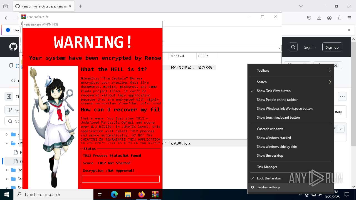Expand the Sap folder chevron
This screenshot has width=356, height=200.
[7, 179]
